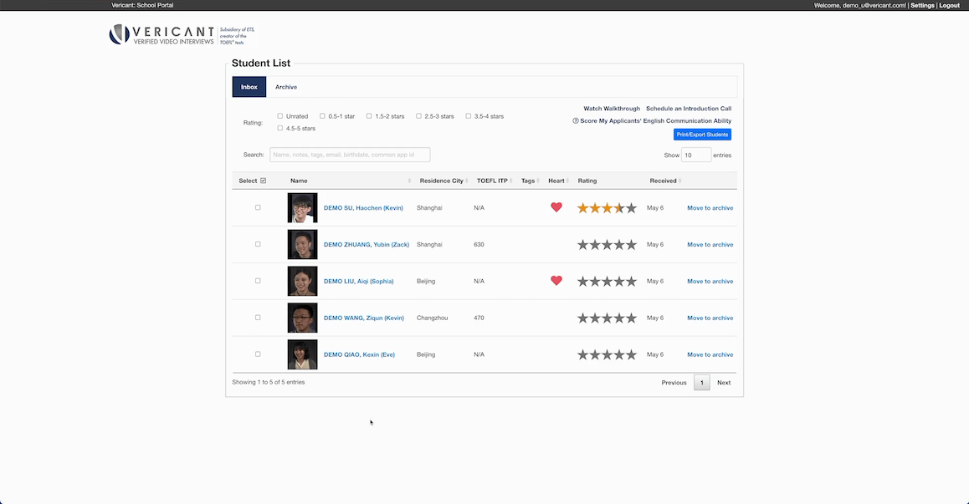Screen dimensions: 969x504
Task: Enable the 4.5-5 stars filter
Action: [280, 129]
